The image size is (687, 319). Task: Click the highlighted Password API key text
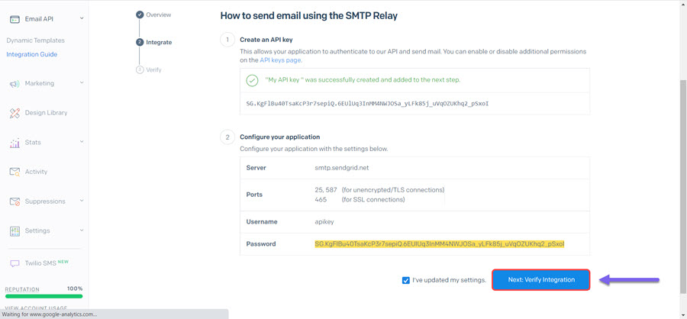pos(440,243)
